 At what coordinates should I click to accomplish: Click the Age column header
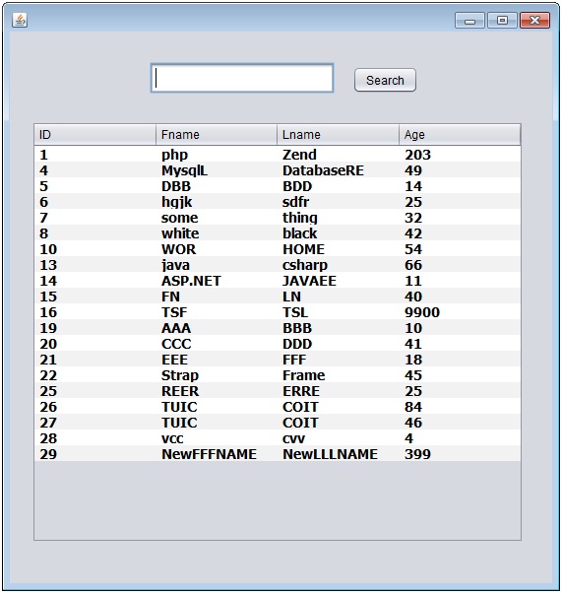[x=460, y=135]
